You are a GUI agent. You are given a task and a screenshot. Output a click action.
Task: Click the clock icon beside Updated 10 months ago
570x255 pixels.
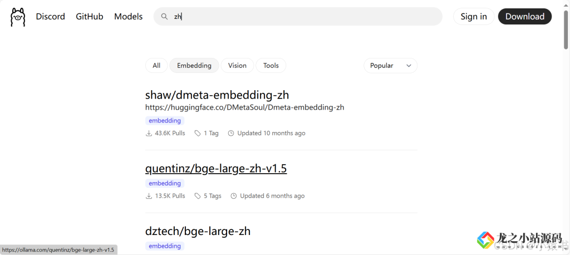[x=231, y=133]
